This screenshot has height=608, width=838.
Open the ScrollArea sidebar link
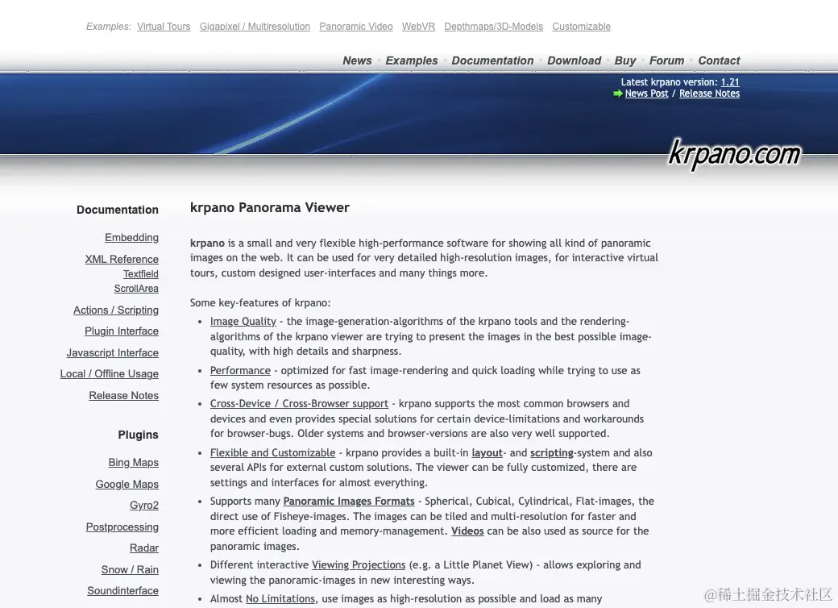136,289
